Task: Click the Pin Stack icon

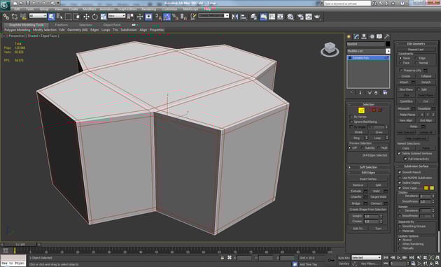Action: (x=351, y=93)
